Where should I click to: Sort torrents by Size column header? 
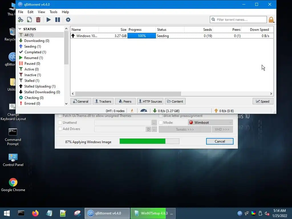click(113, 30)
